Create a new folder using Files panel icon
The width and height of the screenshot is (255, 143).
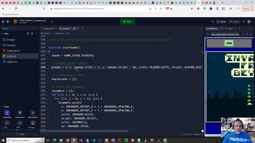(x=32, y=33)
